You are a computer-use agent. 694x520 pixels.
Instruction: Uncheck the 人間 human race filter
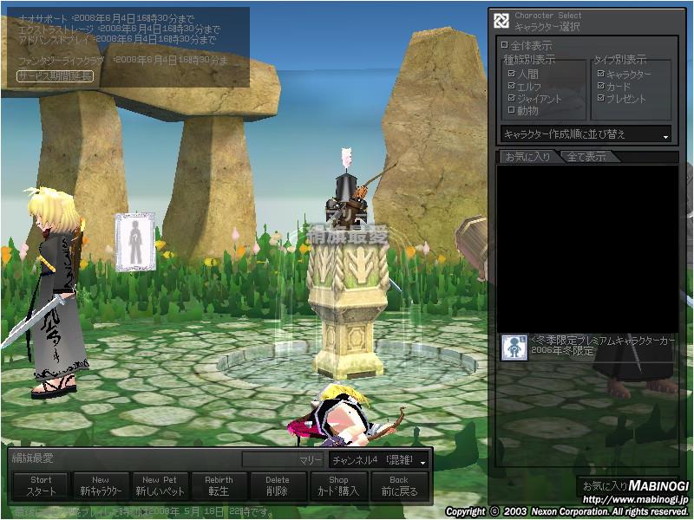point(512,75)
